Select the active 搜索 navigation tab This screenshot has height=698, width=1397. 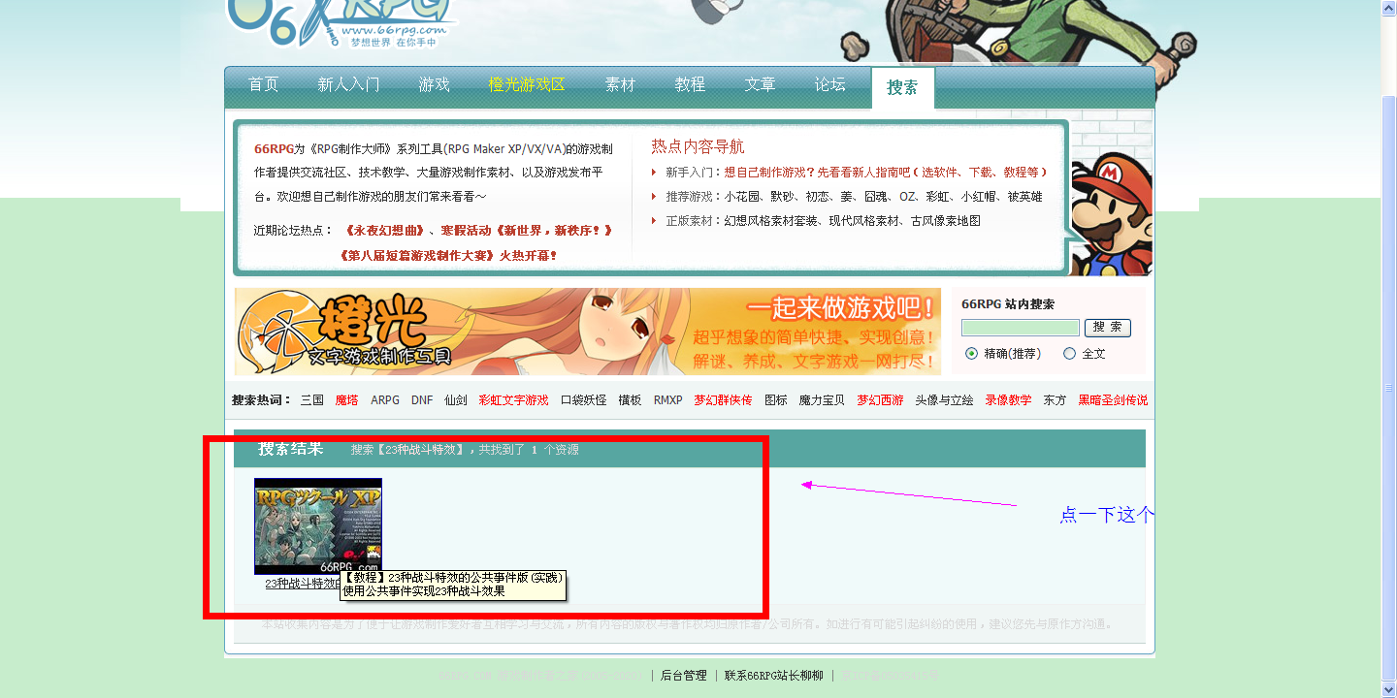pos(902,87)
